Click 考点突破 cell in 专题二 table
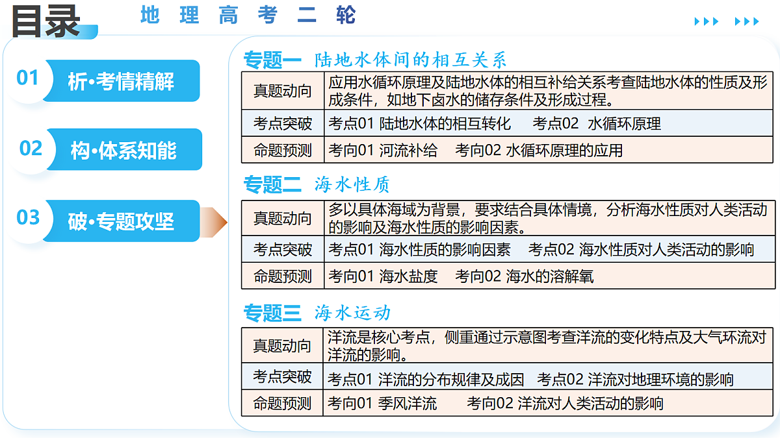 283,249
